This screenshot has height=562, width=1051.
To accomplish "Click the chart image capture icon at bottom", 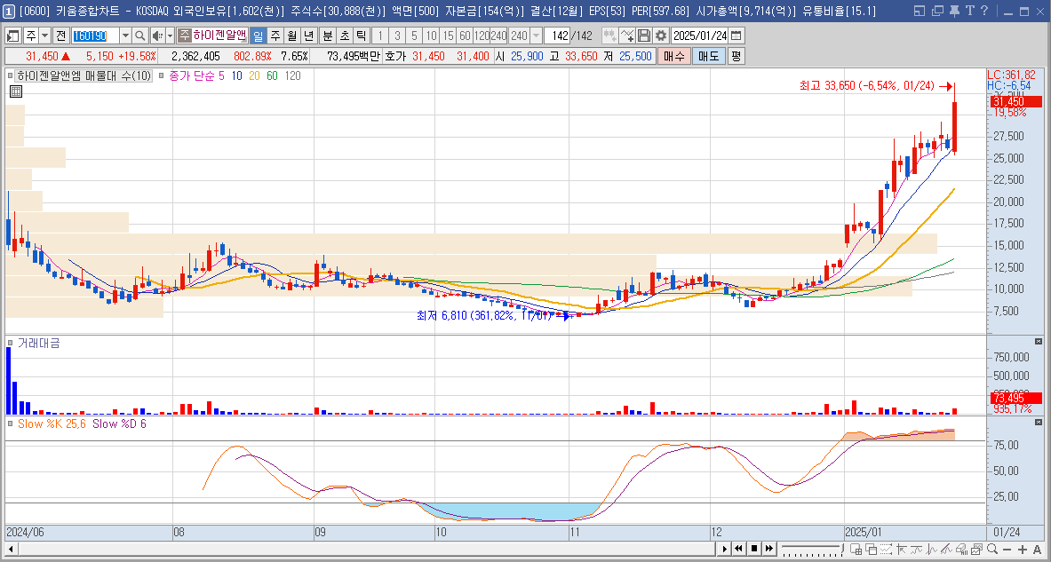I will click(975, 550).
